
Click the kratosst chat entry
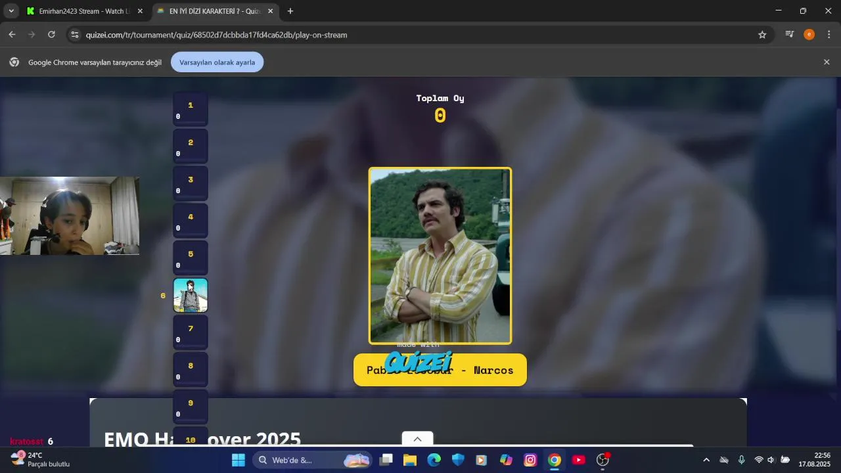point(32,441)
